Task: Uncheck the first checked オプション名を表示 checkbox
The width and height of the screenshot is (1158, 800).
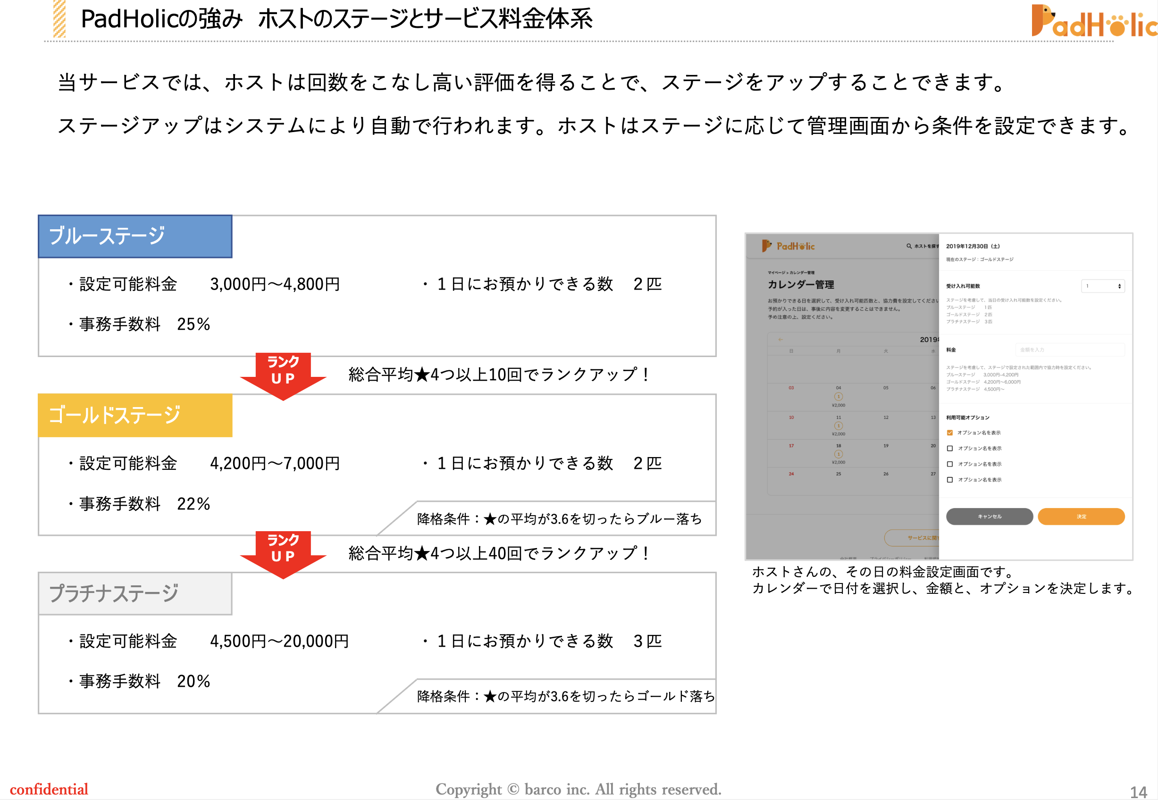Action: (949, 433)
